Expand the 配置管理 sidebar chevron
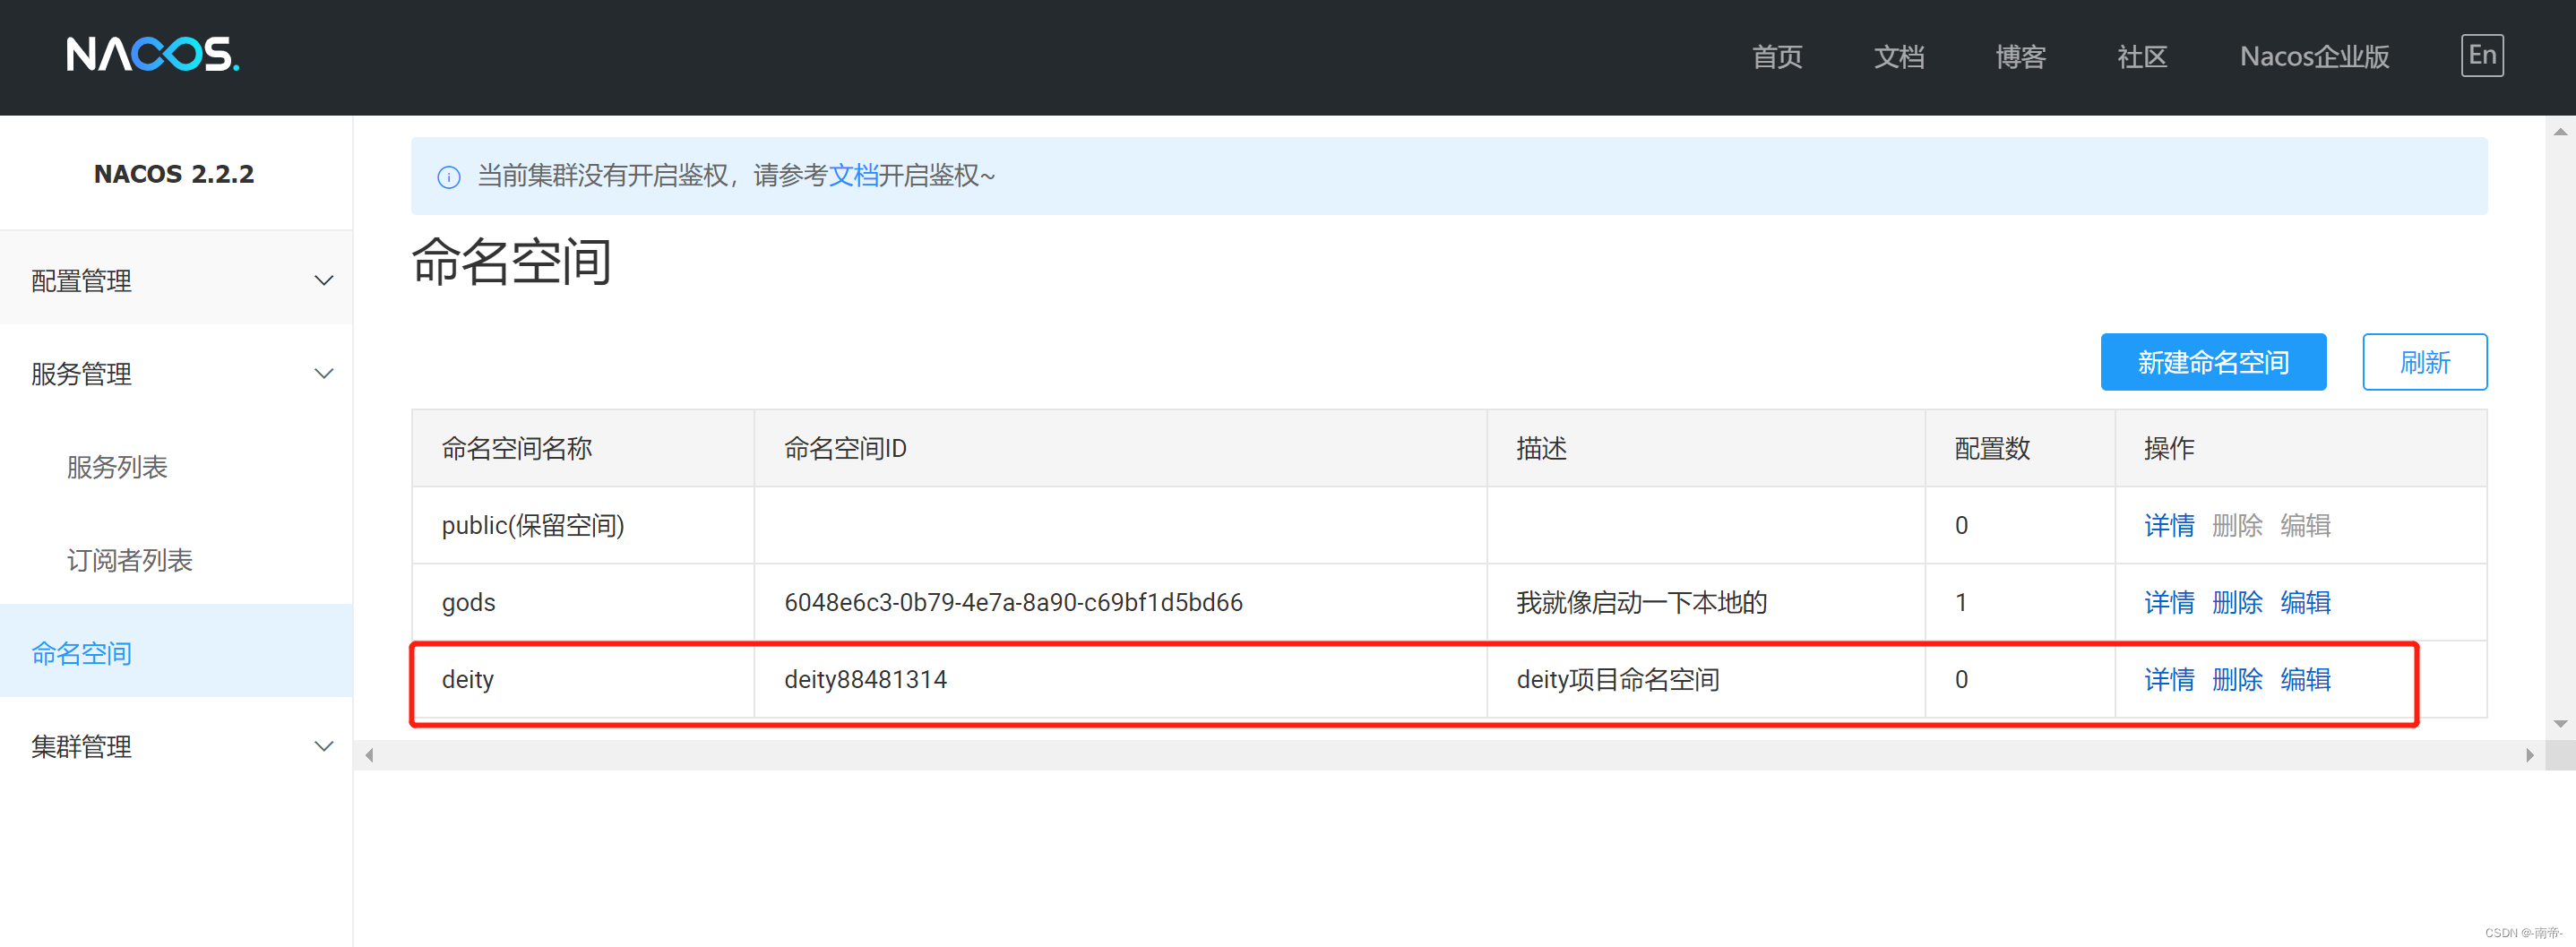2576x947 pixels. click(324, 280)
